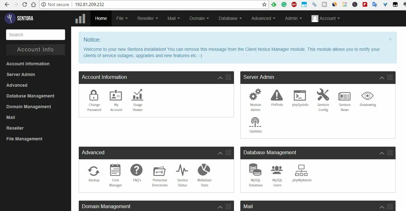This screenshot has width=406, height=211.
Task: Collapse the Mail panel
Action: (382, 207)
